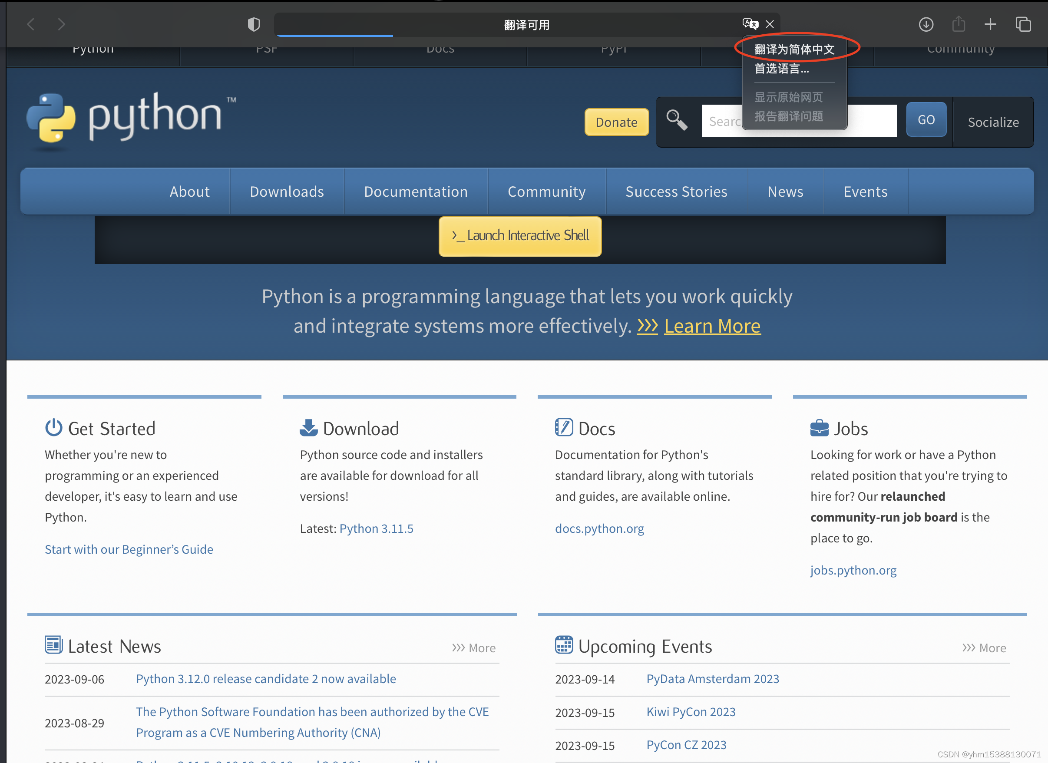Expand the Socialize menu
1048x763 pixels.
pos(993,122)
